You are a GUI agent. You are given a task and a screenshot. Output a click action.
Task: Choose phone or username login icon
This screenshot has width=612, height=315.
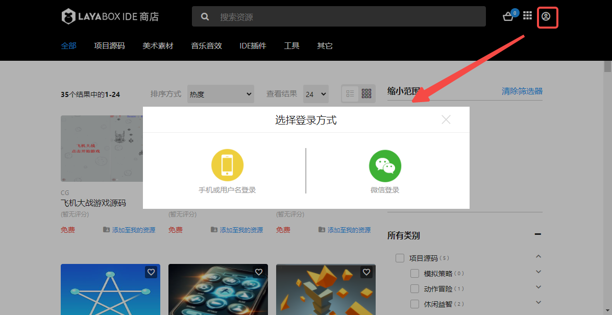pyautogui.click(x=228, y=165)
